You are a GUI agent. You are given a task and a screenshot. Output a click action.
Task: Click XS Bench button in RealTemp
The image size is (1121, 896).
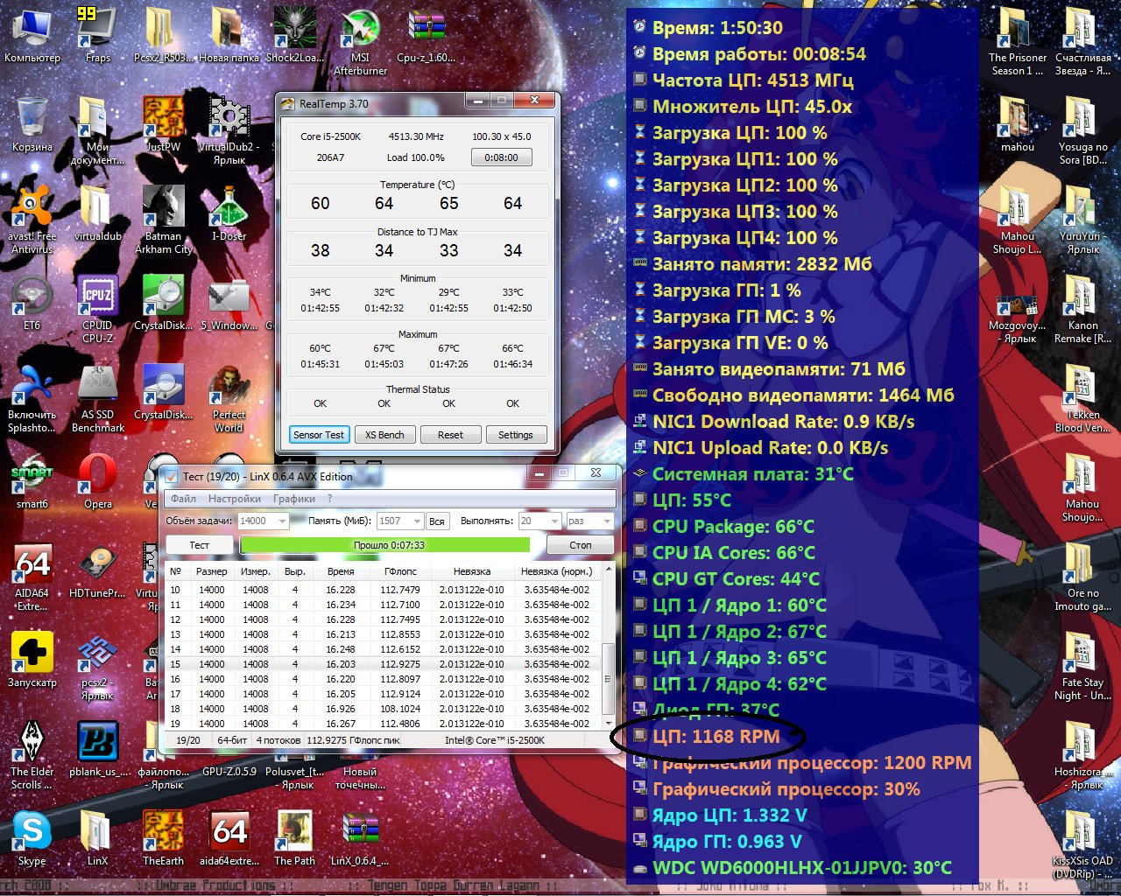pos(384,435)
